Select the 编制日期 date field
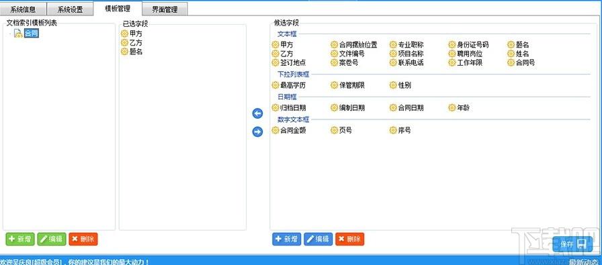The height and width of the screenshot is (265, 602). pyautogui.click(x=348, y=108)
